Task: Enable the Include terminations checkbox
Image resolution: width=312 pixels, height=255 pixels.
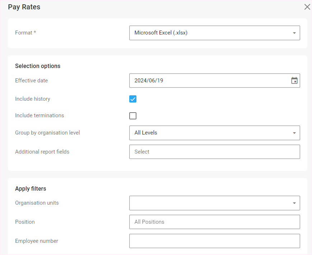Action: pos(133,115)
